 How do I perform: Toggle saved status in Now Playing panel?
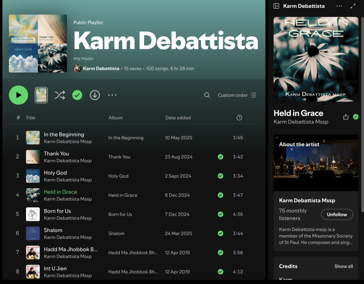pyautogui.click(x=356, y=117)
